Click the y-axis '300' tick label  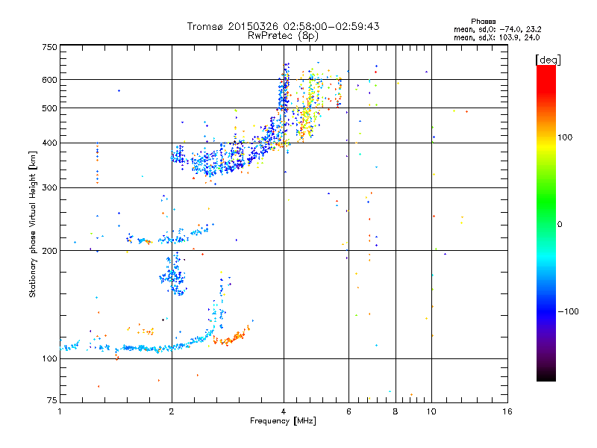pyautogui.click(x=49, y=188)
